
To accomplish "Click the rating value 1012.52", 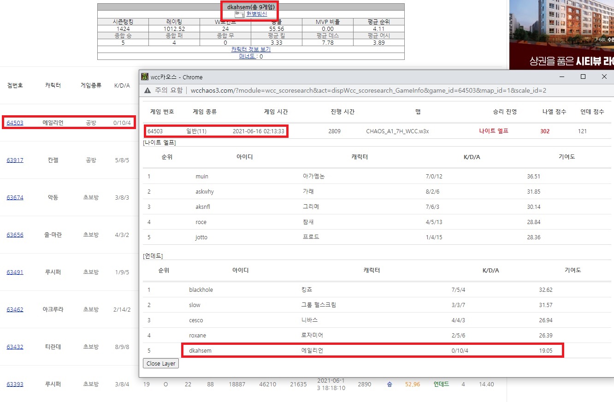I will 174,29.
